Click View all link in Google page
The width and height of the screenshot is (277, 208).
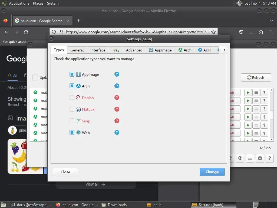95,184
